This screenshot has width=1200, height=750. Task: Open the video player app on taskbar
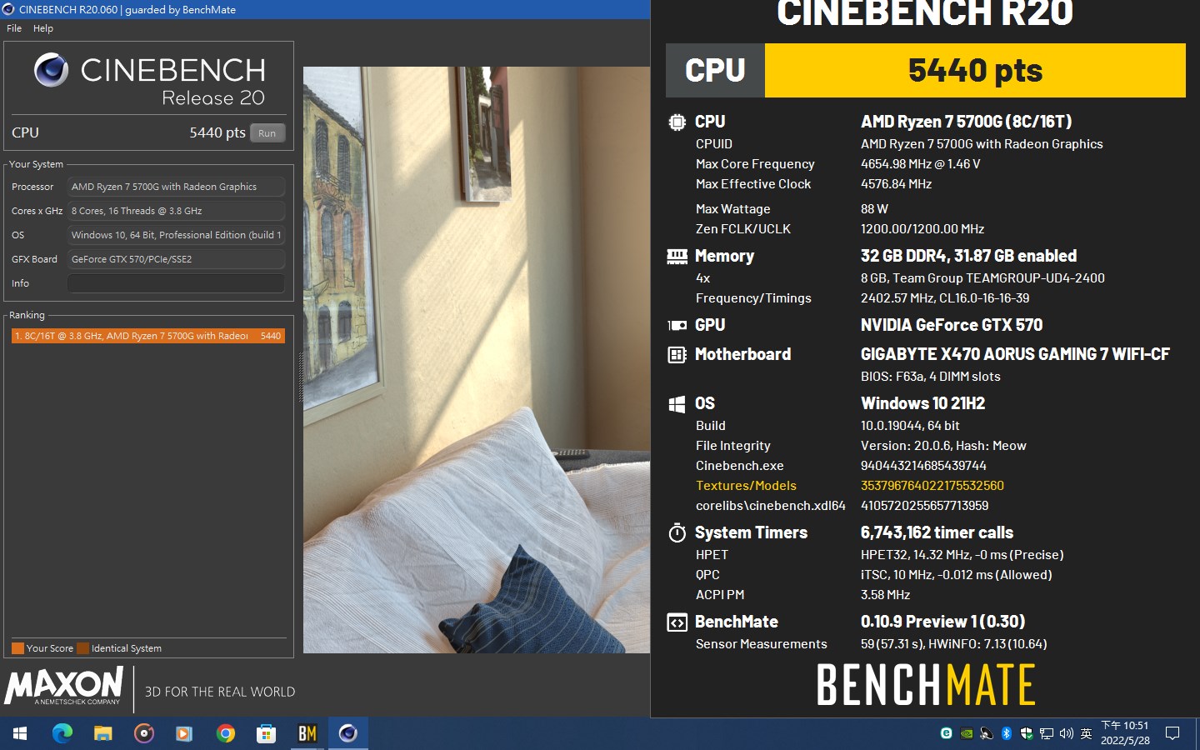coord(184,733)
